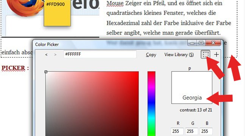Click the forward arrow in Color Picker
Viewport: 246px width, 136px height.
tap(55, 55)
